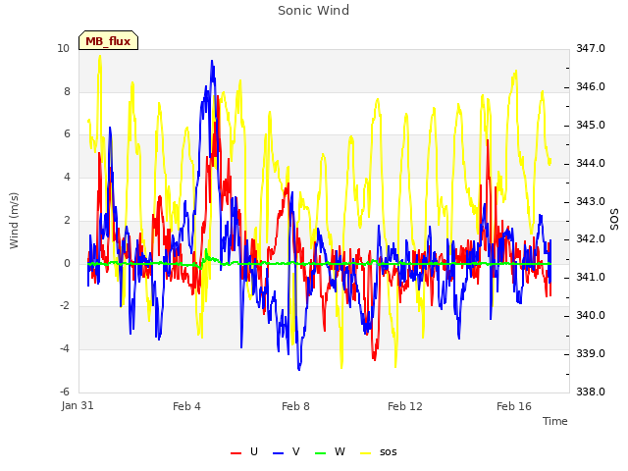Click the yellow sos legend swatch
628x471 pixels.
(365, 453)
